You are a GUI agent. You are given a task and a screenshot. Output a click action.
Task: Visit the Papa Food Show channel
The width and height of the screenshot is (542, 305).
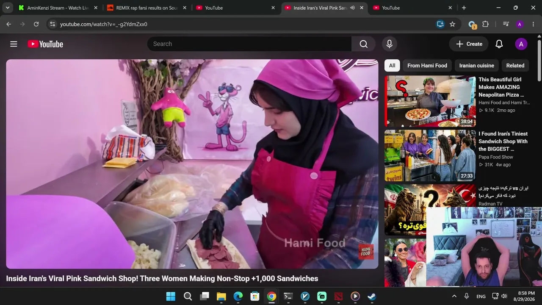point(496,157)
